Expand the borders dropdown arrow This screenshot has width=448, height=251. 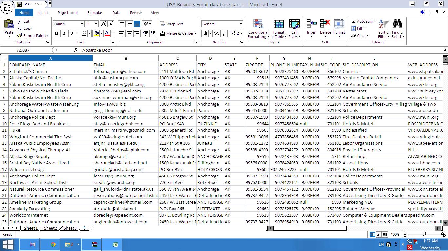(89, 33)
